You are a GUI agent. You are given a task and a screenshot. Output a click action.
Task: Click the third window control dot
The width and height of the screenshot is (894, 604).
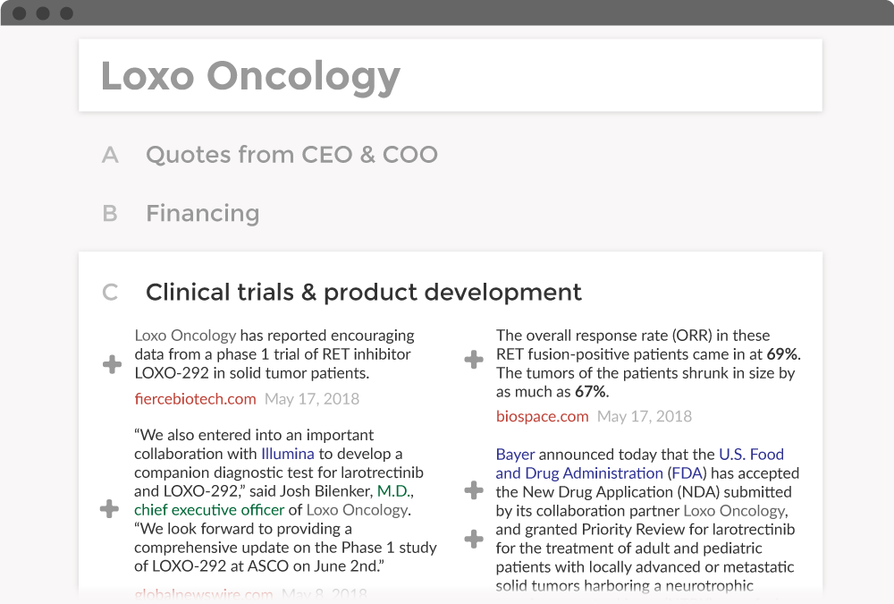coord(67,13)
